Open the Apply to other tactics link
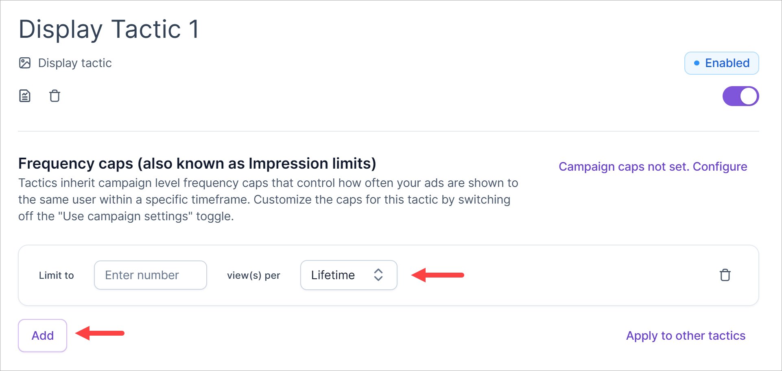This screenshot has width=782, height=371. pyautogui.click(x=686, y=336)
